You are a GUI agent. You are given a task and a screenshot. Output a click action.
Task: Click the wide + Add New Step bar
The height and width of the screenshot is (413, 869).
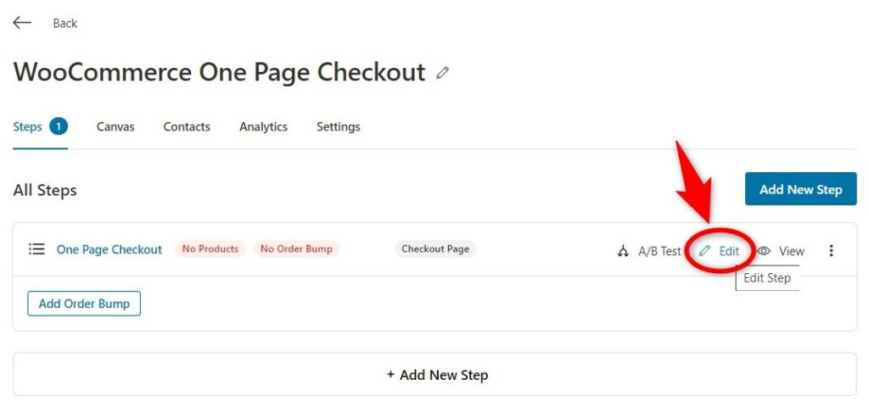click(x=435, y=375)
